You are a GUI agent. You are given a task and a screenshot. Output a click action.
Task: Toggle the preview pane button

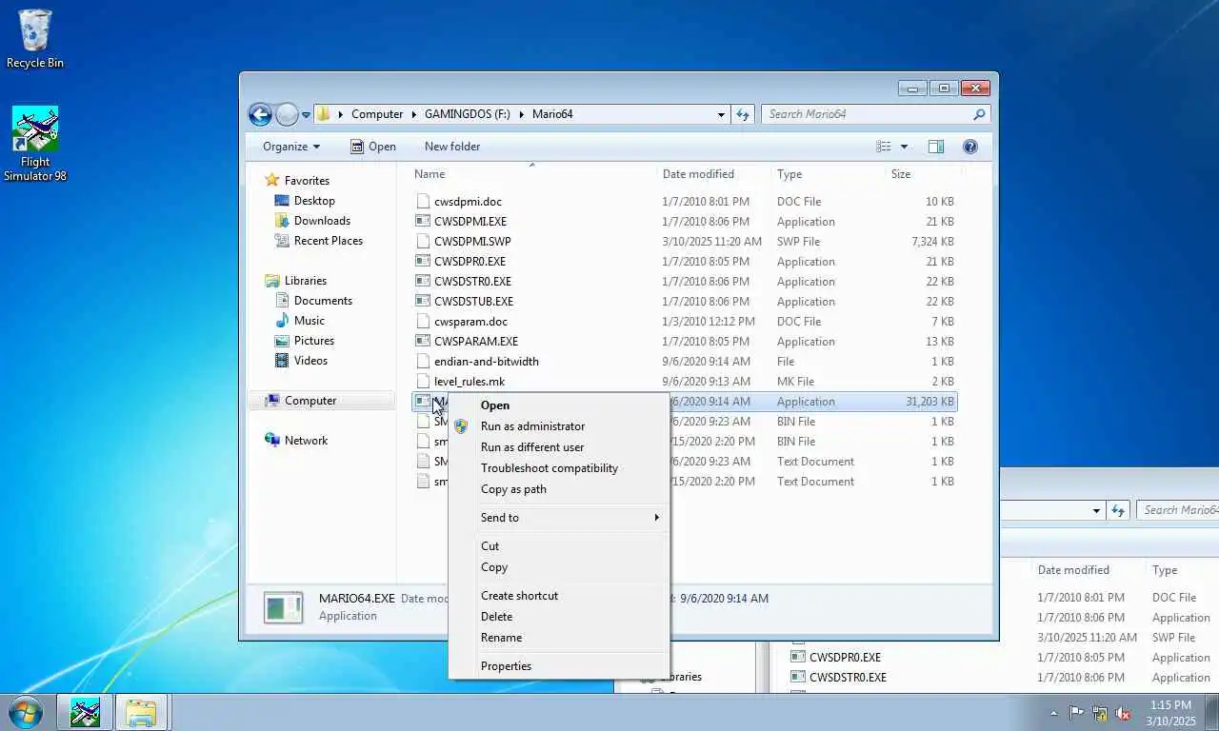(936, 147)
